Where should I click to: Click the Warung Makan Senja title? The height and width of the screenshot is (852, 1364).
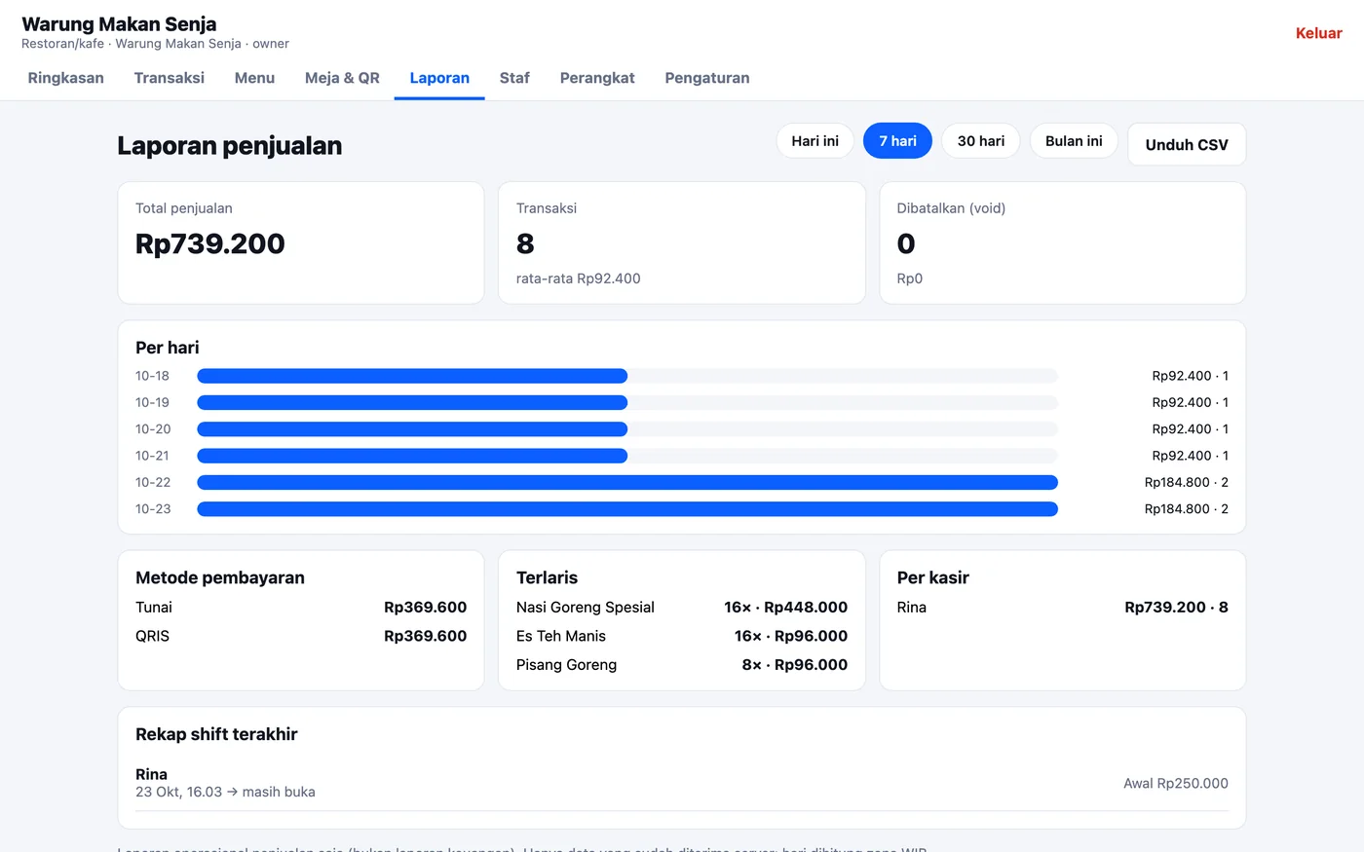[x=119, y=24]
